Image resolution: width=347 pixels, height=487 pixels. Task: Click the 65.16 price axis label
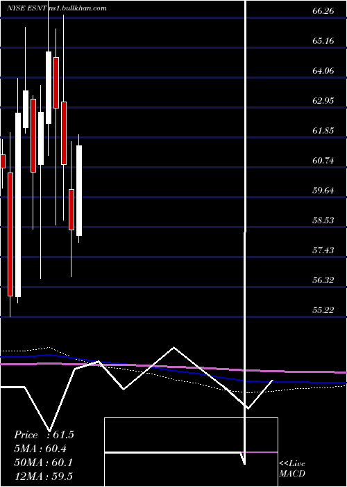coord(323,41)
